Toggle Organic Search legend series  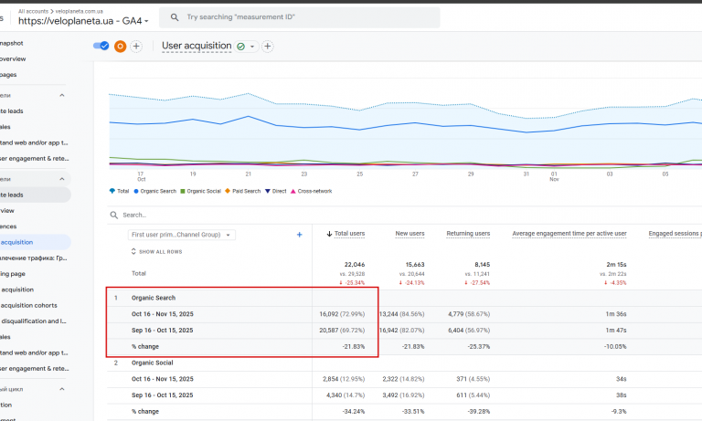(x=154, y=191)
